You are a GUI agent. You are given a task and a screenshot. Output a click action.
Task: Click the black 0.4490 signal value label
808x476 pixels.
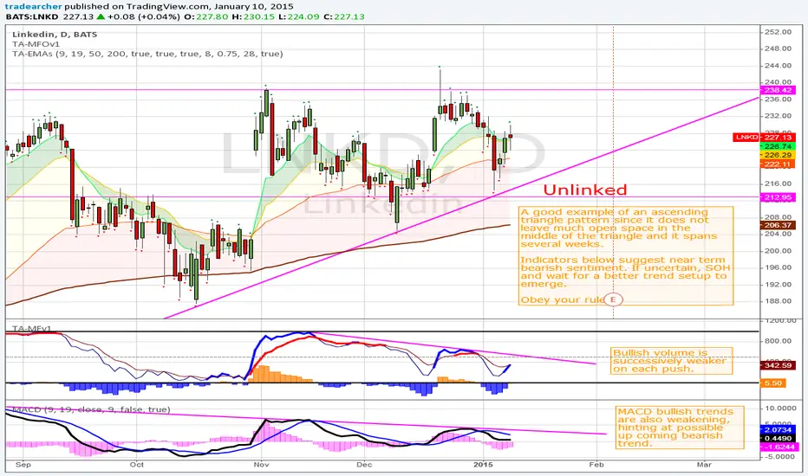(778, 438)
